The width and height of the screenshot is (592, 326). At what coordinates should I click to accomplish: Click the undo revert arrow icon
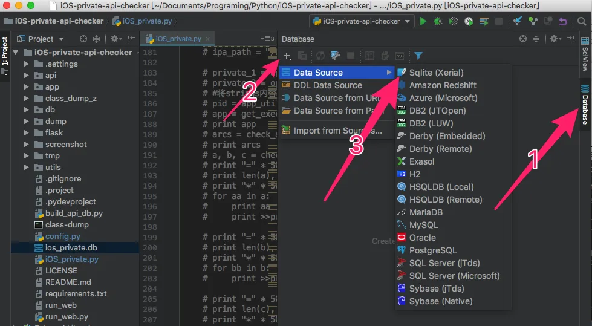(563, 22)
